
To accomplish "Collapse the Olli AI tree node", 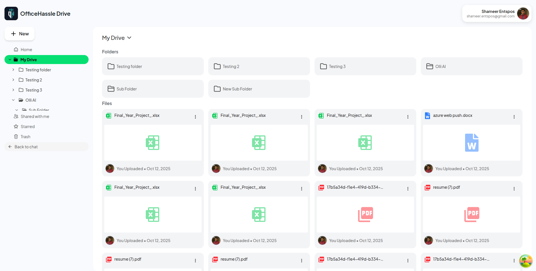I will pyautogui.click(x=13, y=100).
